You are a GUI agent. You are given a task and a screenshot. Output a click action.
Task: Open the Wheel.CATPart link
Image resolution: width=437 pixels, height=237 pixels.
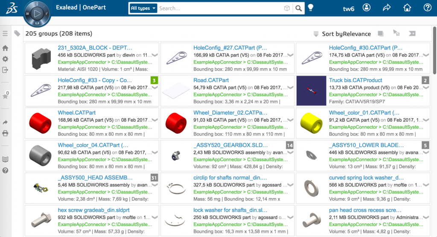[x=77, y=113]
